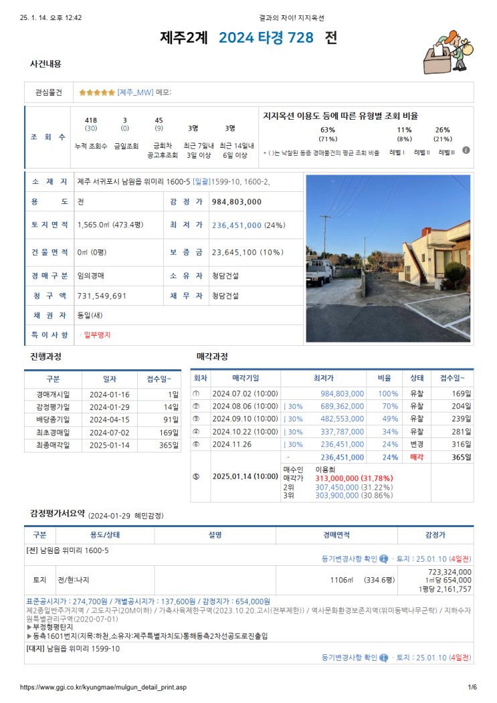This screenshot has width=497, height=703.
Task: Open first 등기변경사항 확인 link for 1600-5
Action: pos(349,559)
